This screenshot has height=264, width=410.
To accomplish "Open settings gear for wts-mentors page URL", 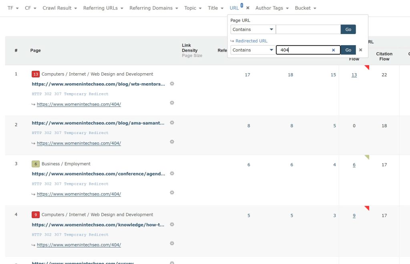I will click(x=172, y=84).
